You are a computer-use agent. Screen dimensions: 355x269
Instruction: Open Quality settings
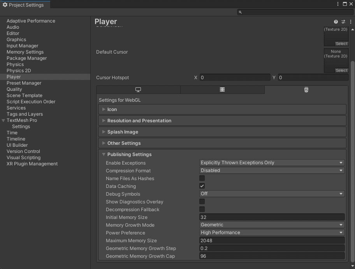[14, 89]
